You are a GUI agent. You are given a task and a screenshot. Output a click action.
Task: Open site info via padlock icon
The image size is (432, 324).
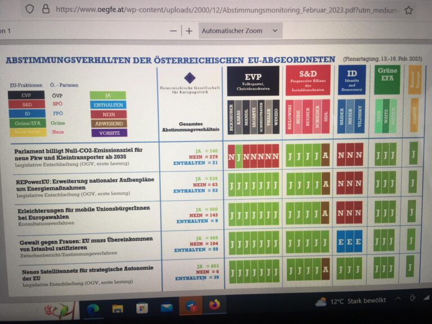[x=46, y=9]
